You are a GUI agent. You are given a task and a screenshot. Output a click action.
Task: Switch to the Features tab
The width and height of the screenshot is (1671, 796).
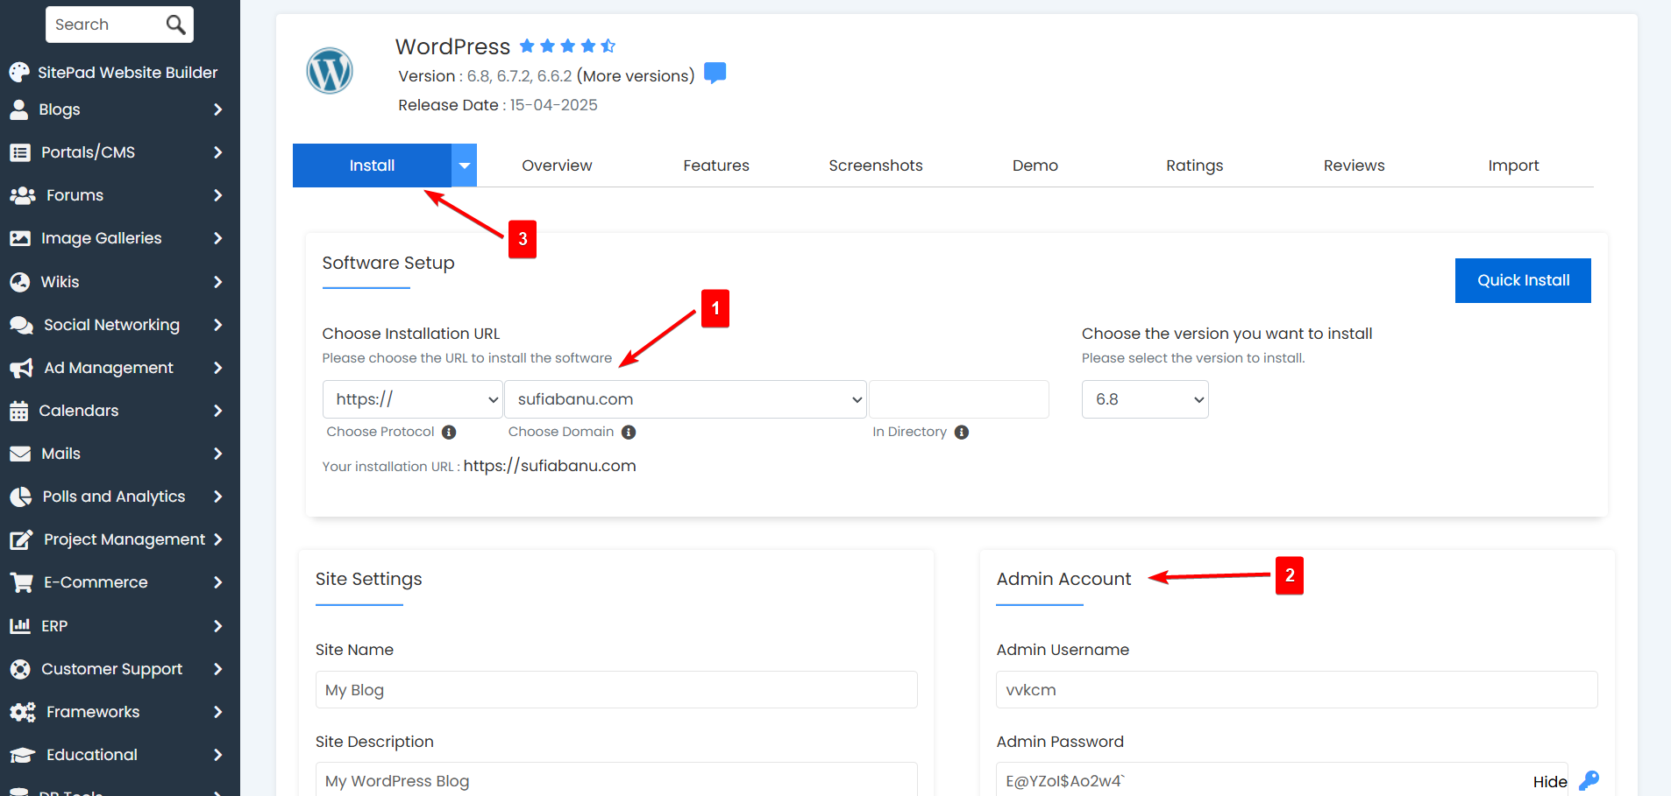[x=716, y=166]
